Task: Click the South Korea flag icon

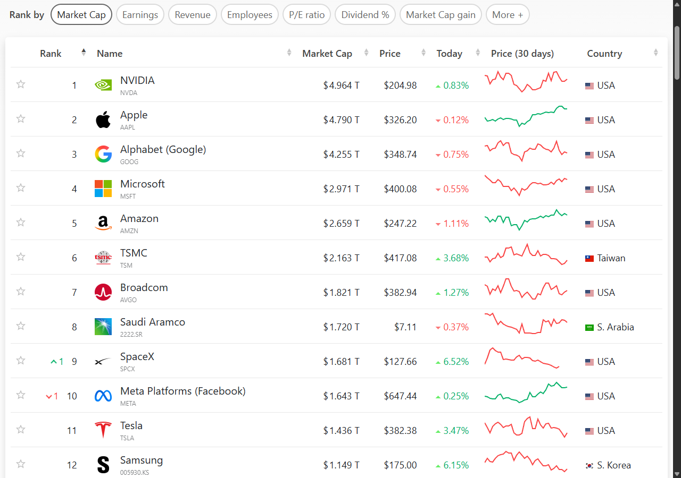Action: pyautogui.click(x=589, y=465)
